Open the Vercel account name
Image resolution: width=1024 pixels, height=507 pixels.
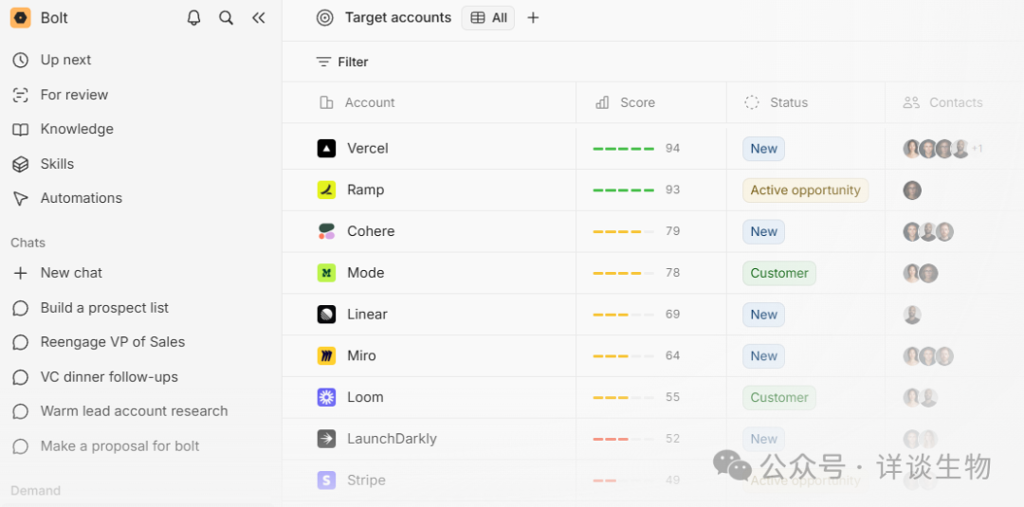point(368,149)
